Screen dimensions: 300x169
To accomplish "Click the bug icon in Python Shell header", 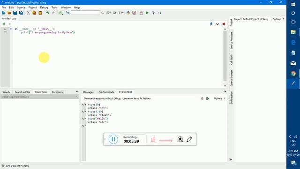I will (202, 99).
